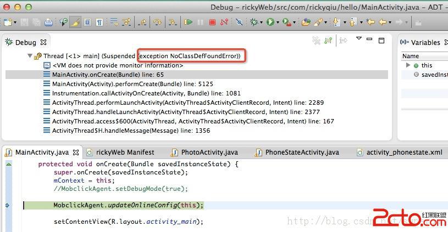Close the Debug view tab
Viewport: 448px width, 232px height.
coord(43,42)
